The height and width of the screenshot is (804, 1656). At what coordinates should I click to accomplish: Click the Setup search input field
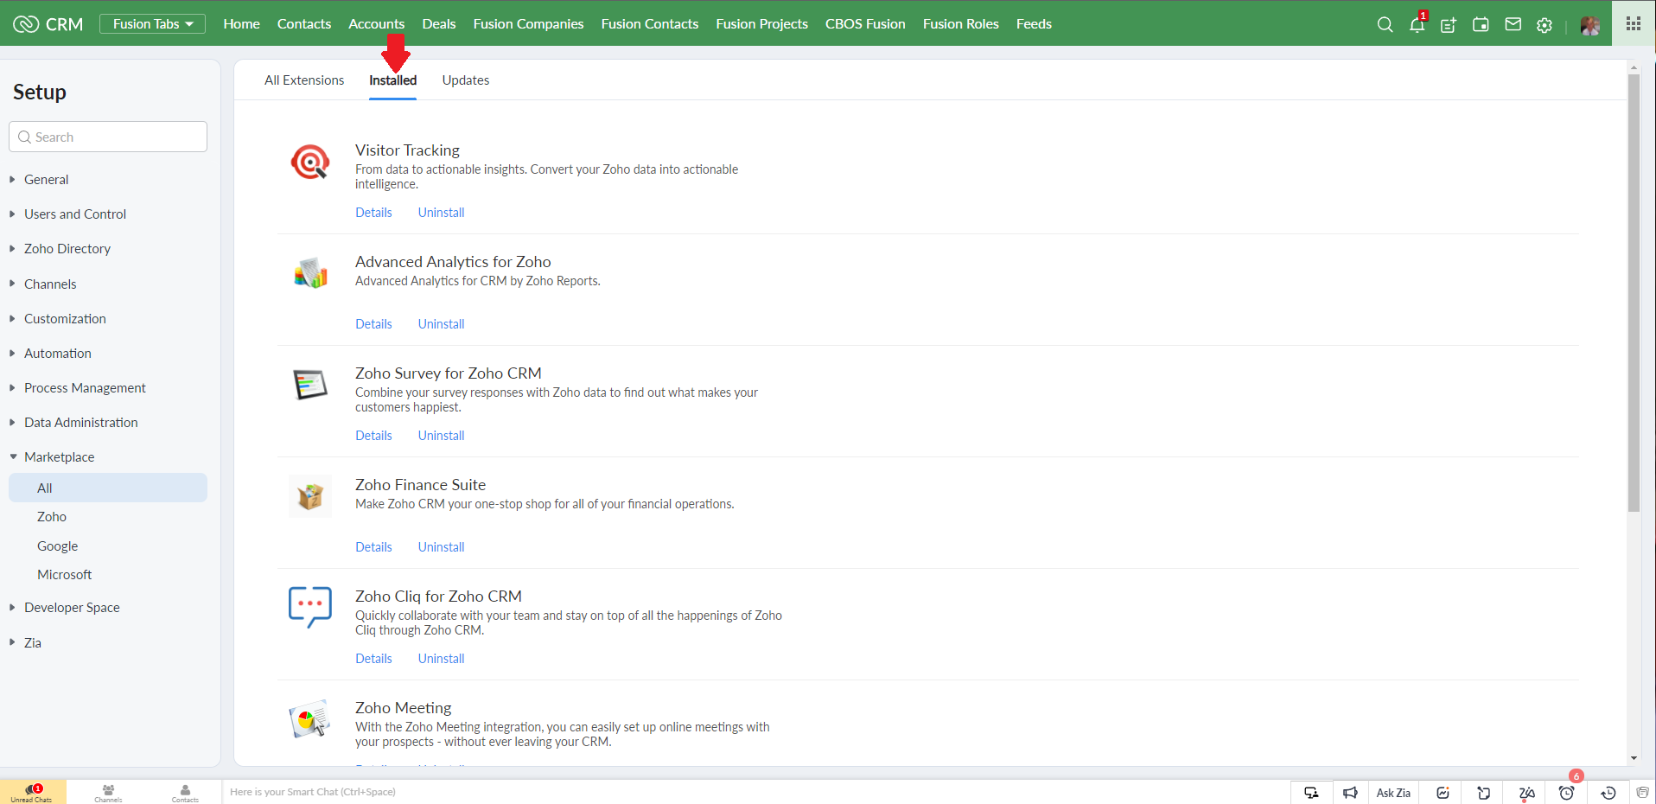[x=108, y=137]
